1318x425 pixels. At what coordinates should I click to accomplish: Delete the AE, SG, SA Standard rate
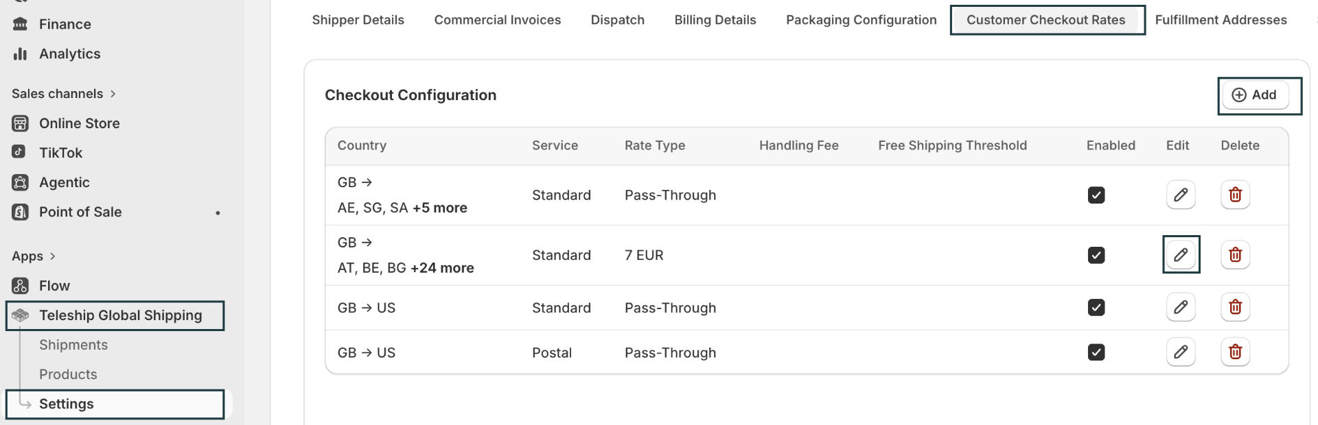(1236, 195)
